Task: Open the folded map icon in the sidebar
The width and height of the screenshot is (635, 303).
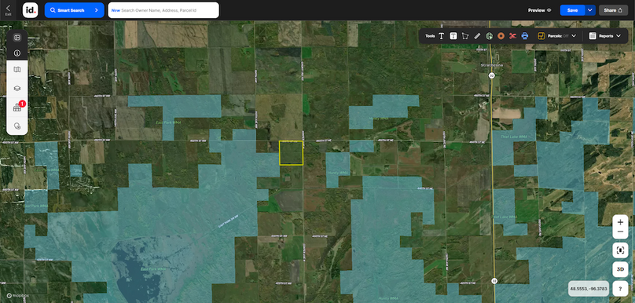Action: point(17,70)
